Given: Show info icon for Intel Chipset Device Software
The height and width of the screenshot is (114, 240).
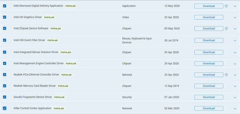Looking at the screenshot, I should (226, 28).
